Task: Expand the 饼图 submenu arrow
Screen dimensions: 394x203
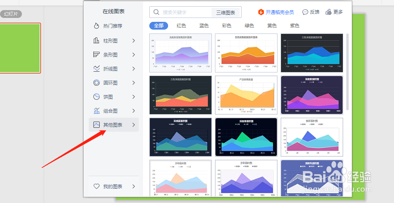Action: [x=134, y=97]
